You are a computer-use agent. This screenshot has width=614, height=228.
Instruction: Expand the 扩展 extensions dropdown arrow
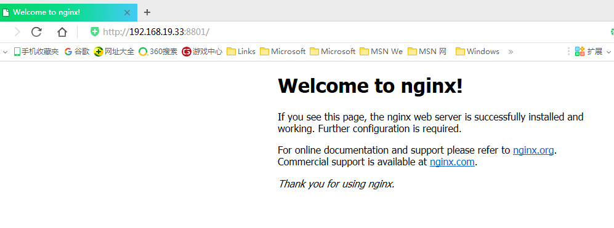(608, 52)
